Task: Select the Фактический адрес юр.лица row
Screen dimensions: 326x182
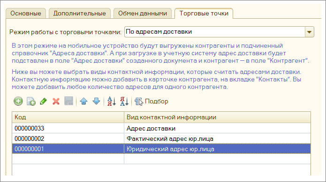Action: point(161,138)
